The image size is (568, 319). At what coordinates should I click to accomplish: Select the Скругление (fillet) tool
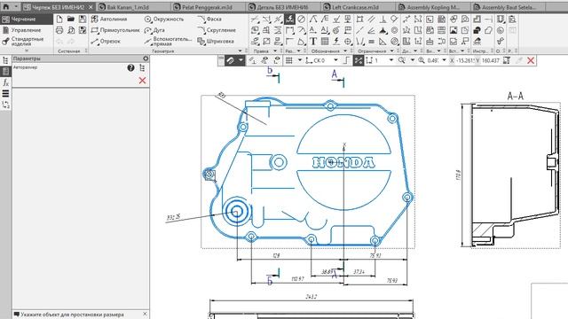[x=217, y=30]
